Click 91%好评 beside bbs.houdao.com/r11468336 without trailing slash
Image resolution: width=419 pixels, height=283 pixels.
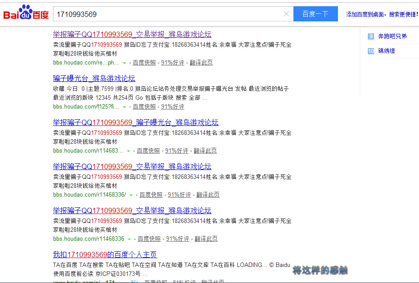click(178, 239)
